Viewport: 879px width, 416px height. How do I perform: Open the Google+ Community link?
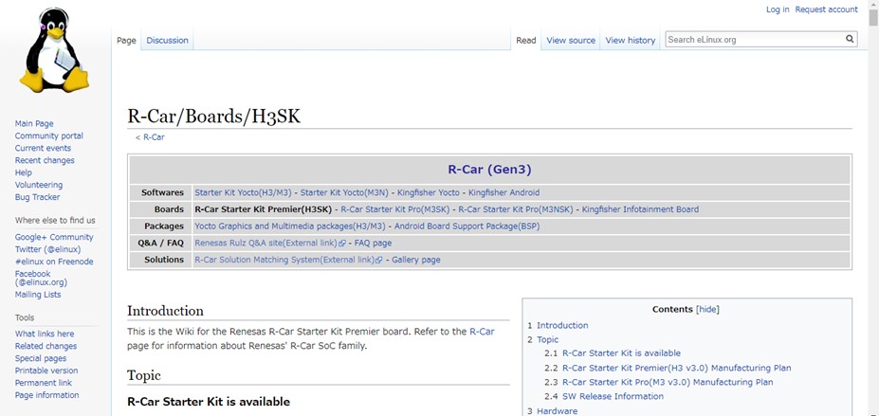54,238
